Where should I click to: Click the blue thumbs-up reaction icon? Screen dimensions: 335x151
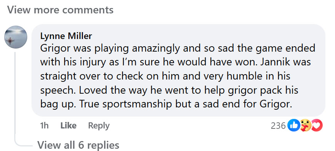point(294,125)
